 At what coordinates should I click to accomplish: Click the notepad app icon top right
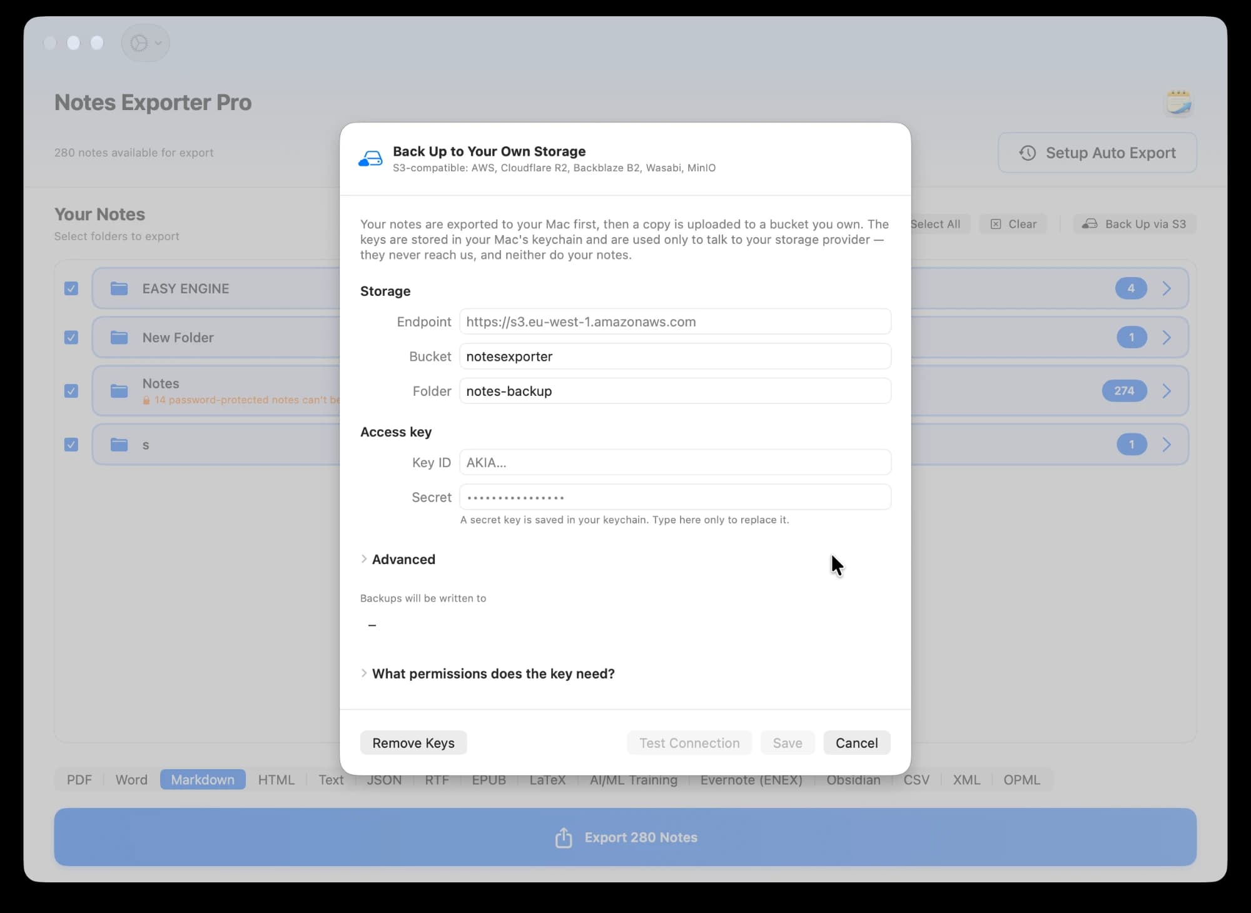coord(1178,103)
